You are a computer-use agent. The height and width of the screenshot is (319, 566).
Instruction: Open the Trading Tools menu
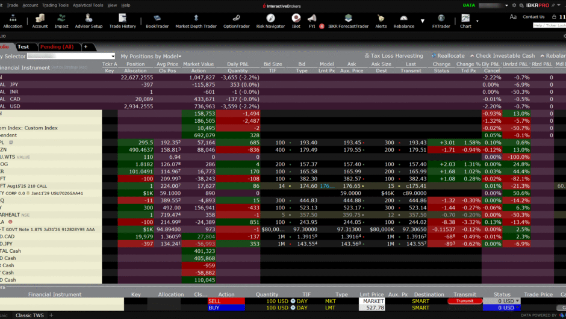tap(55, 5)
